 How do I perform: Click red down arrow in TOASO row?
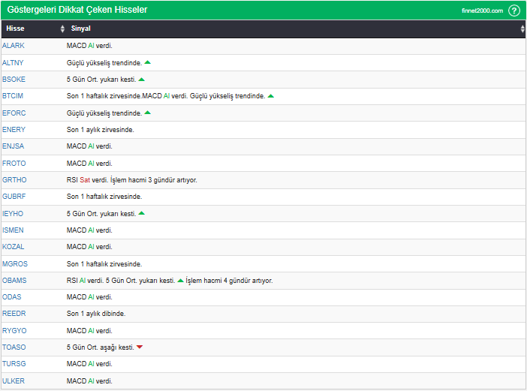[140, 347]
